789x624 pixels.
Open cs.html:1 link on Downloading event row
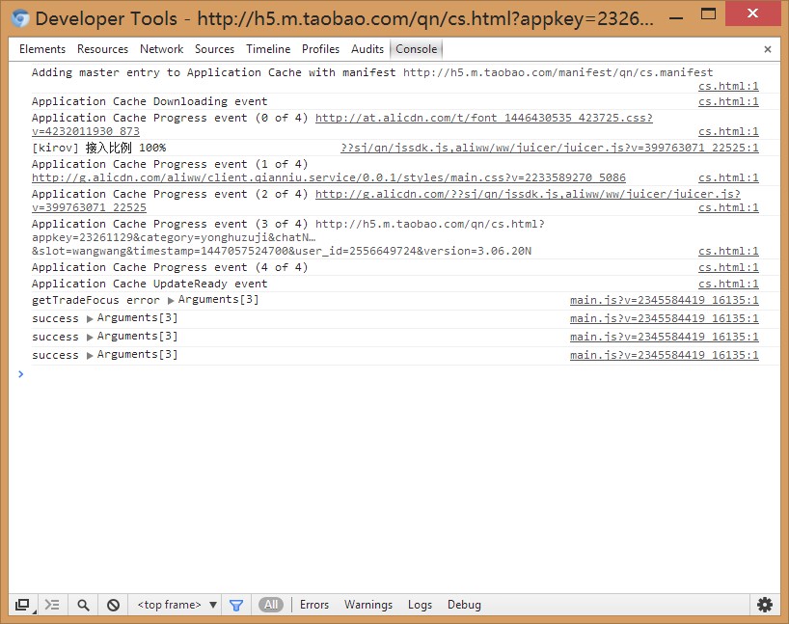(x=728, y=101)
